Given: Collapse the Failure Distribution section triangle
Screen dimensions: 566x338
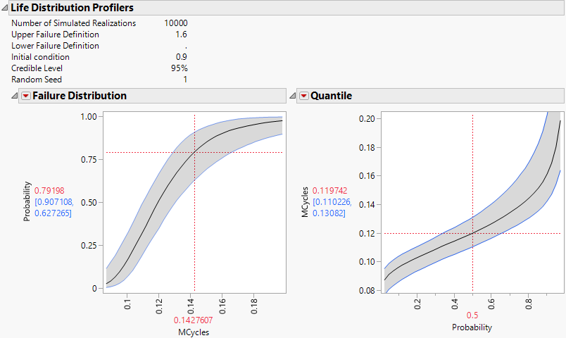Looking at the screenshot, I should coord(15,96).
